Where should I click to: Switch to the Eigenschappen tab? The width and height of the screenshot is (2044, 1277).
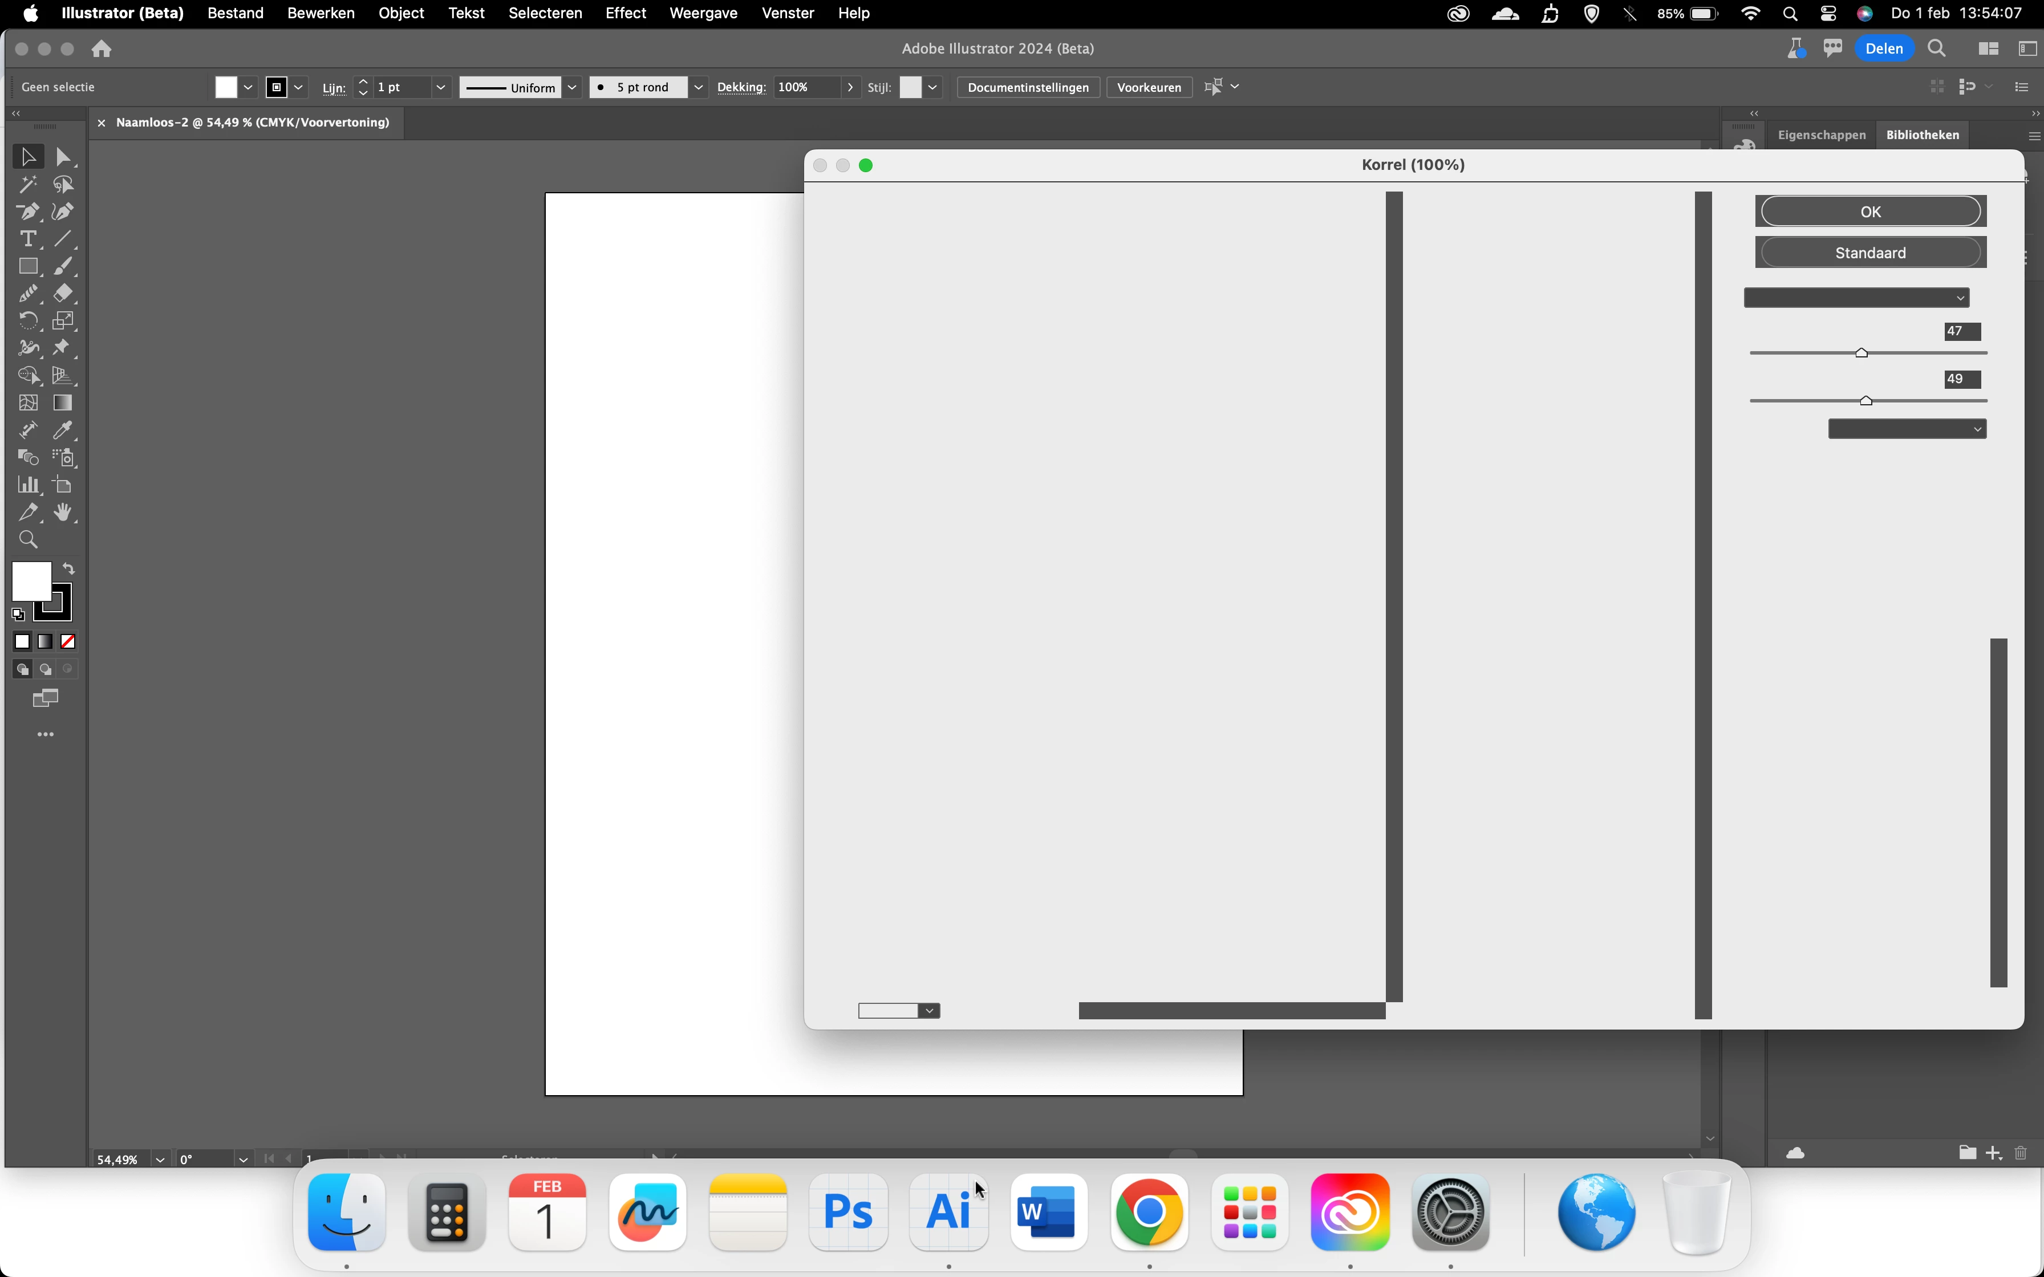point(1821,135)
